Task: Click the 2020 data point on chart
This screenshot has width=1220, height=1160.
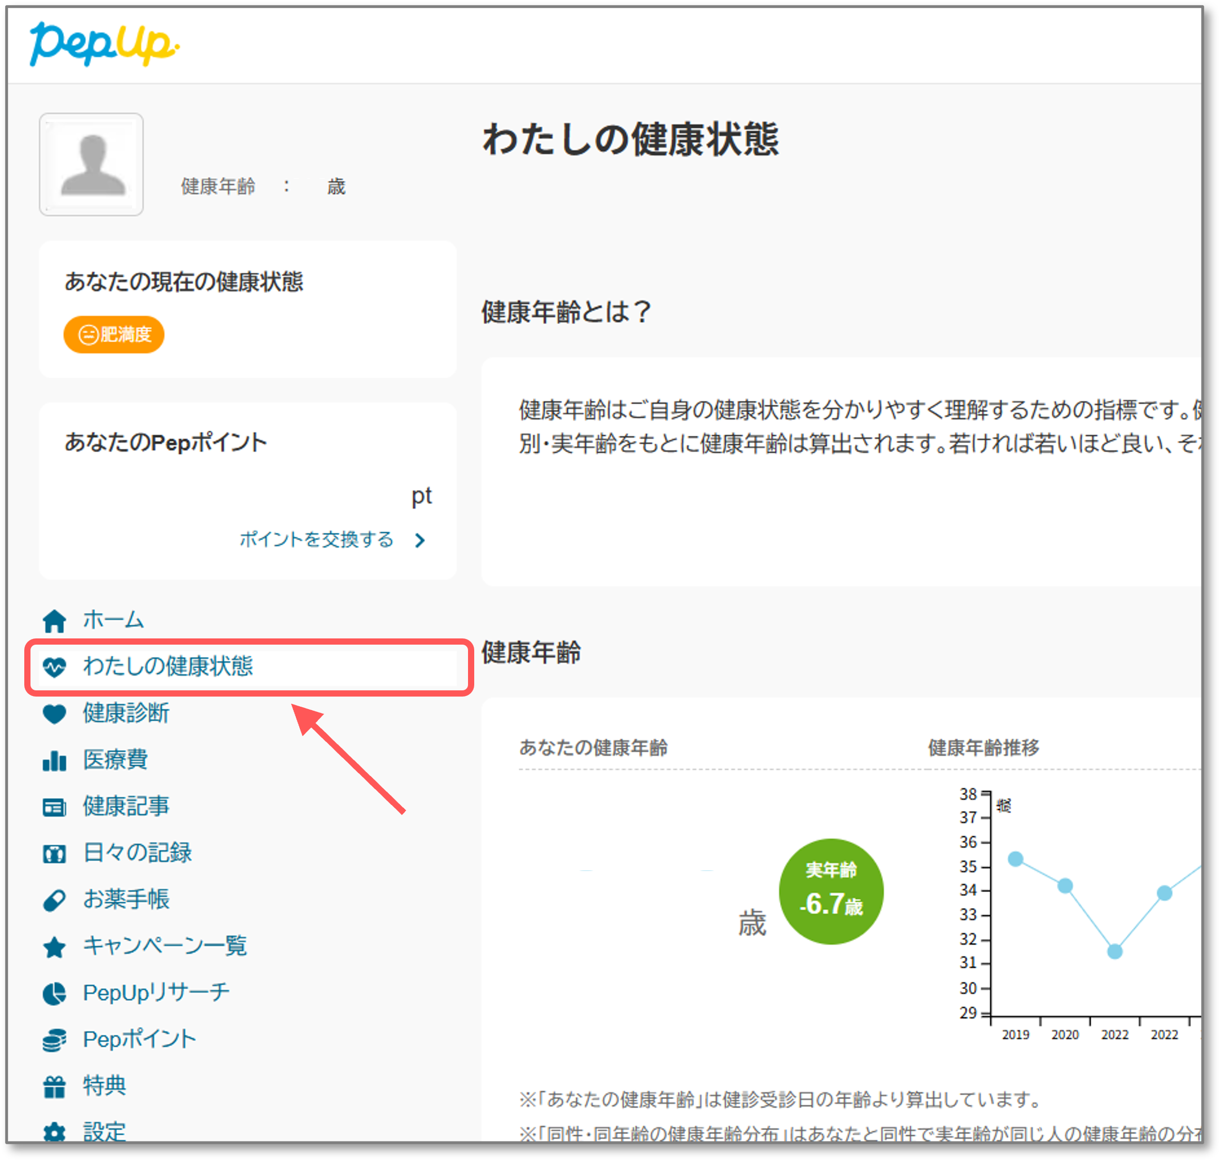Action: pos(1065,886)
